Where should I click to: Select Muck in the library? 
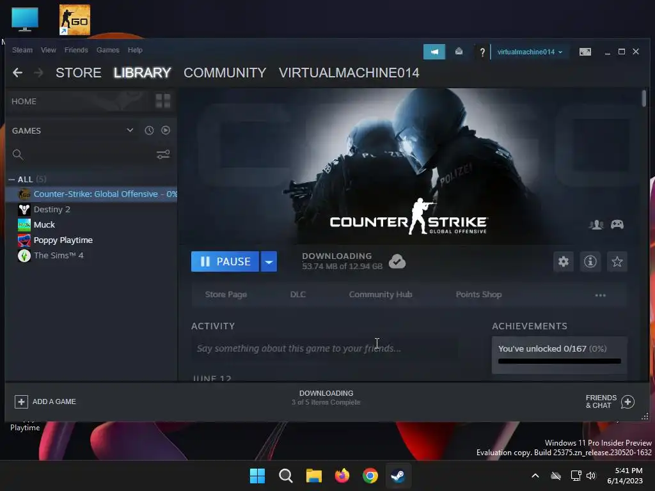click(91, 224)
